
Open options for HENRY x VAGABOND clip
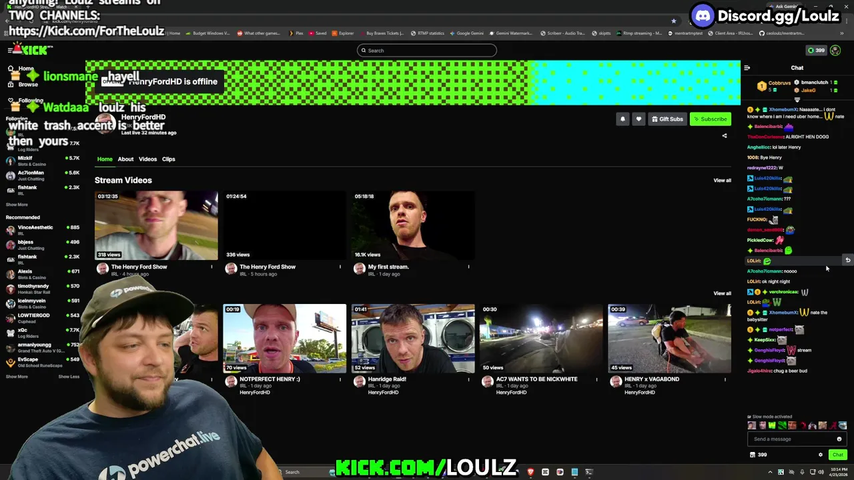(725, 379)
